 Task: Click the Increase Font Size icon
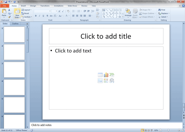tap(59, 11)
